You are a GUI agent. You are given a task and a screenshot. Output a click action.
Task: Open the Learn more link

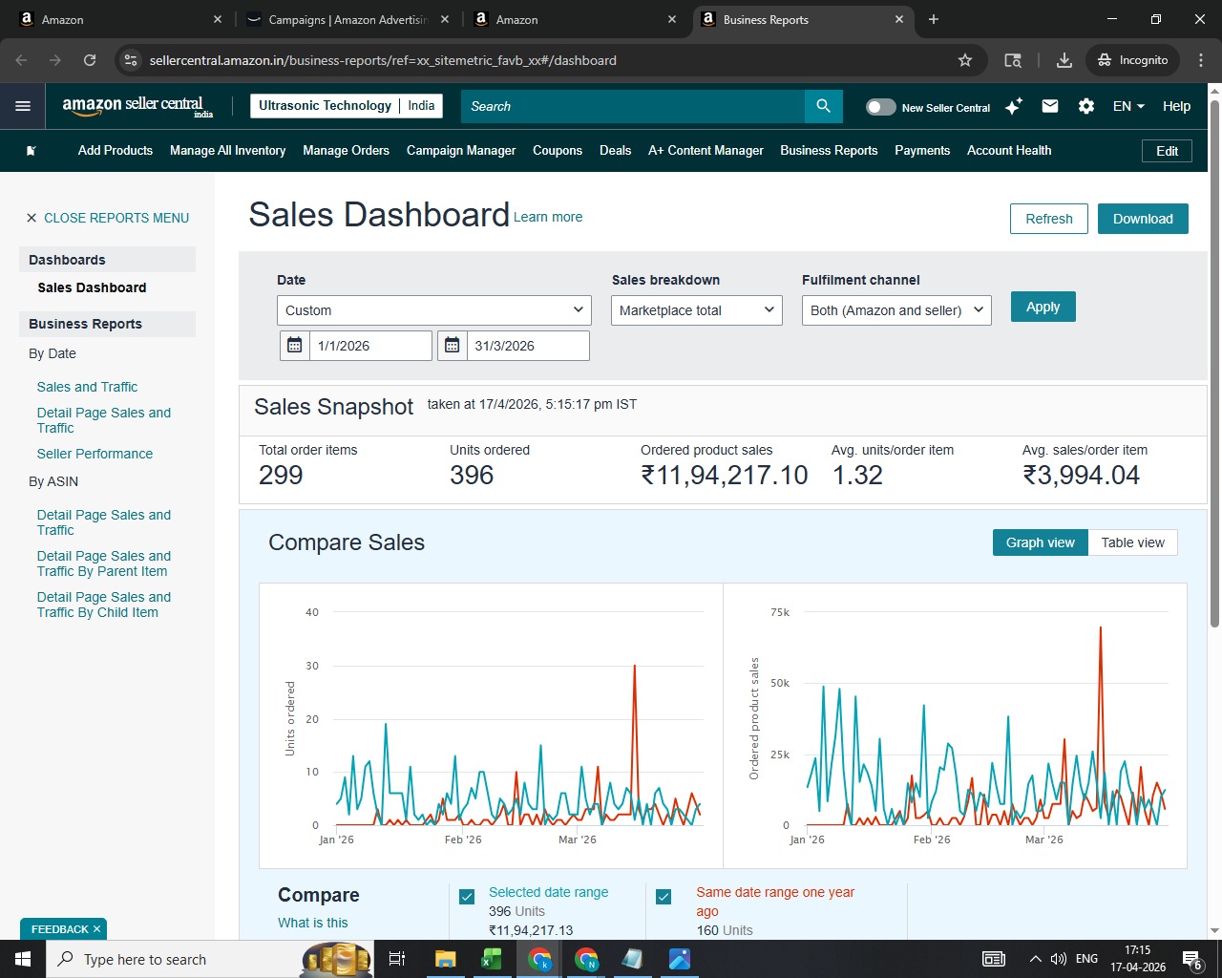548,217
